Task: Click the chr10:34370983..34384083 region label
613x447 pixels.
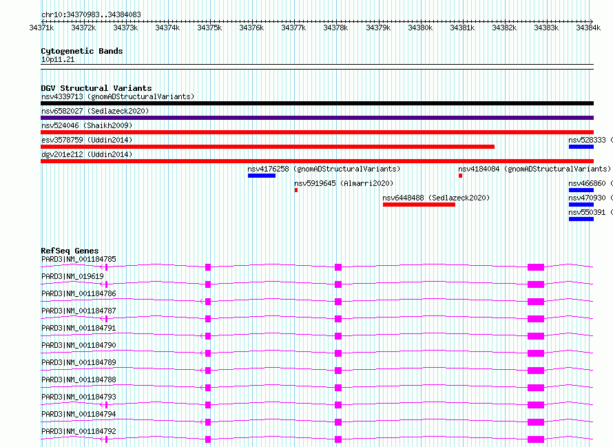Action: click(x=91, y=14)
